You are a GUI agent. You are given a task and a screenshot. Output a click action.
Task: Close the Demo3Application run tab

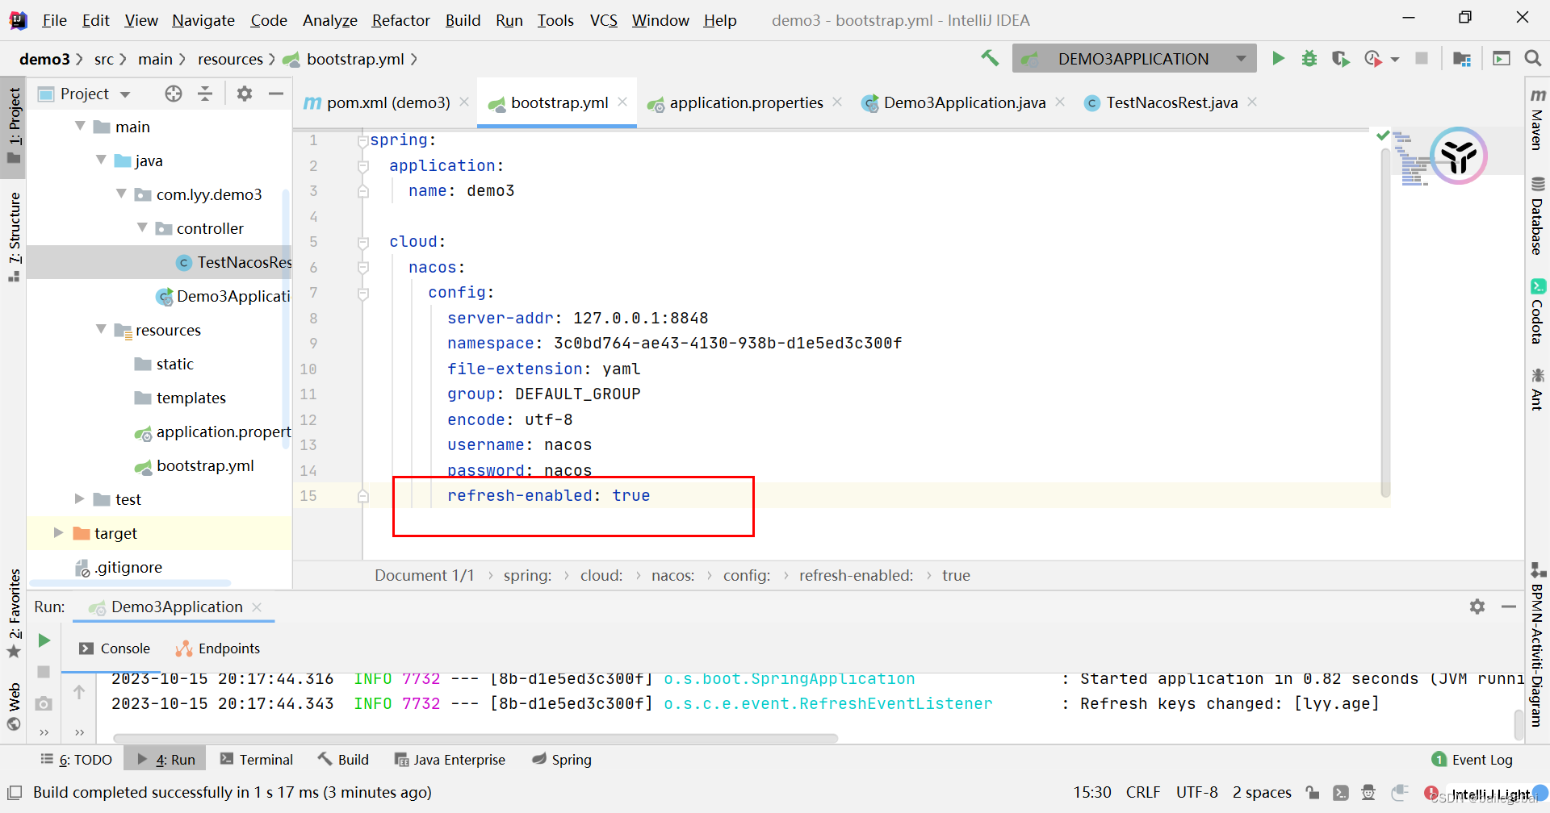(257, 607)
